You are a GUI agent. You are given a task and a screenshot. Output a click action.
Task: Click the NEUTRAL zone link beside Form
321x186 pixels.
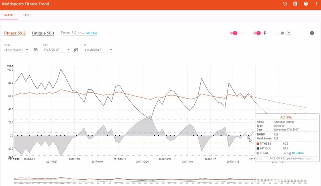tap(92, 33)
